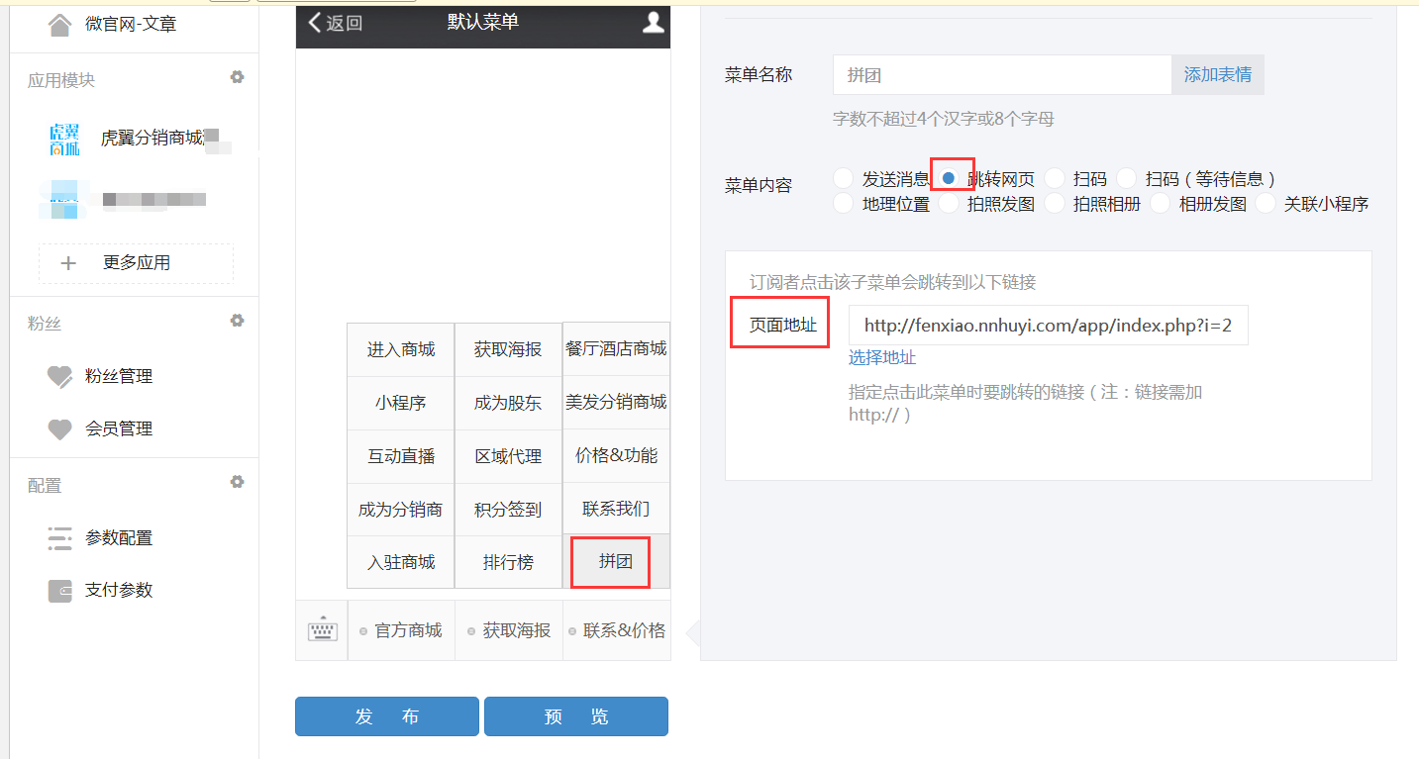
Task: Click the 更多应用 button
Action: point(137,263)
